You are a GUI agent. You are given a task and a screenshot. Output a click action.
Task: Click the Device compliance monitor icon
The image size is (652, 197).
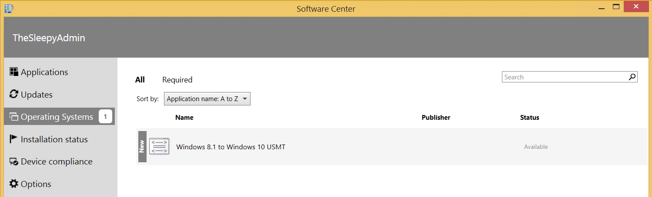14,161
